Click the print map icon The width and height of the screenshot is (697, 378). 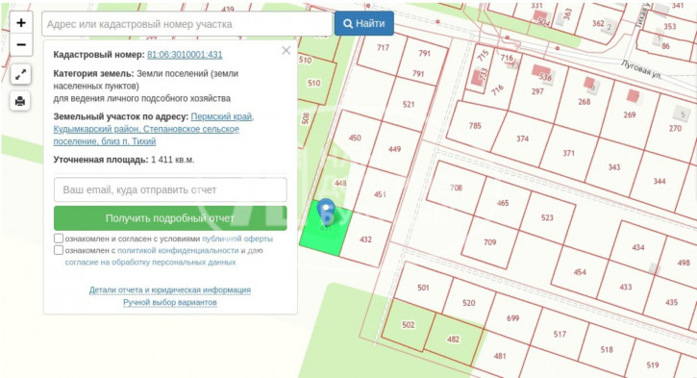click(x=20, y=101)
